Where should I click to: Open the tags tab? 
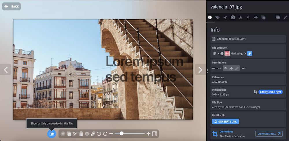tap(218, 18)
